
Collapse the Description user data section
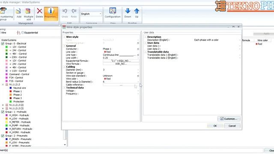pos(146,37)
